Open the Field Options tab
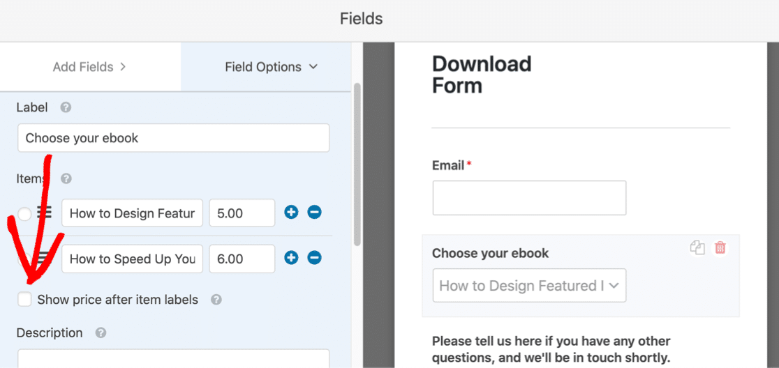The height and width of the screenshot is (368, 779). (271, 67)
